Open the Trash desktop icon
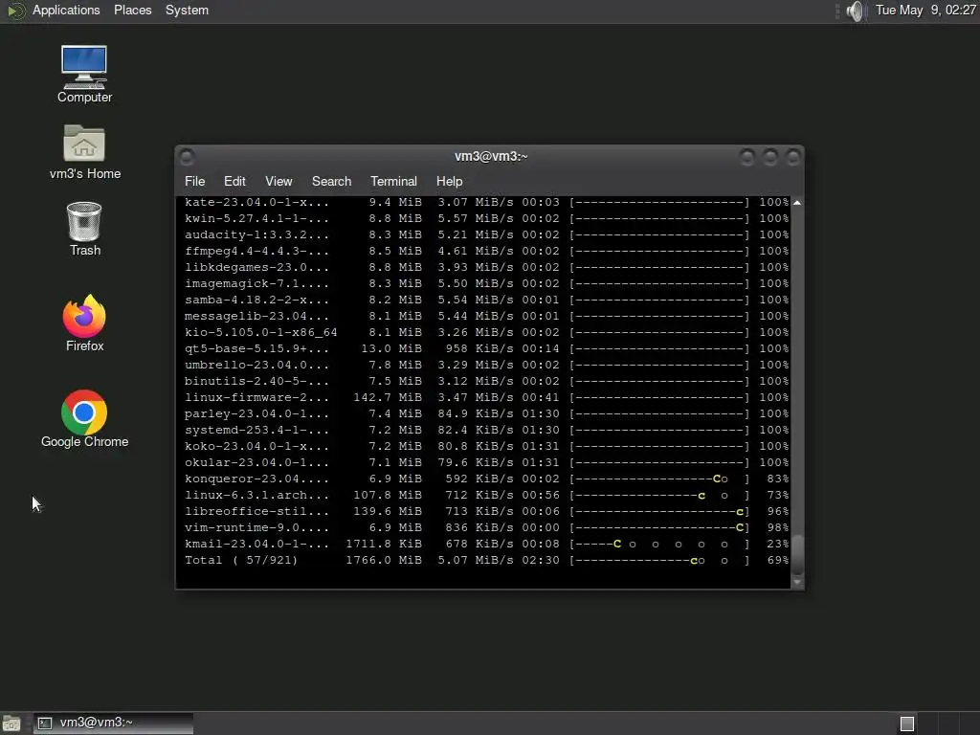Viewport: 980px width, 735px height. 84,229
